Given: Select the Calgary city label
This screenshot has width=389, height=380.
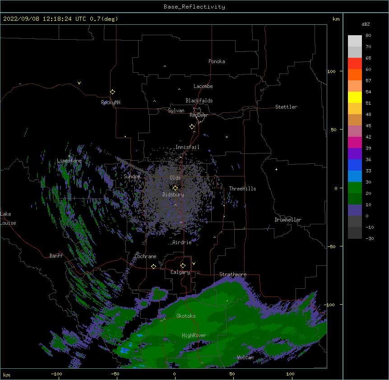Looking at the screenshot, I should tap(181, 272).
